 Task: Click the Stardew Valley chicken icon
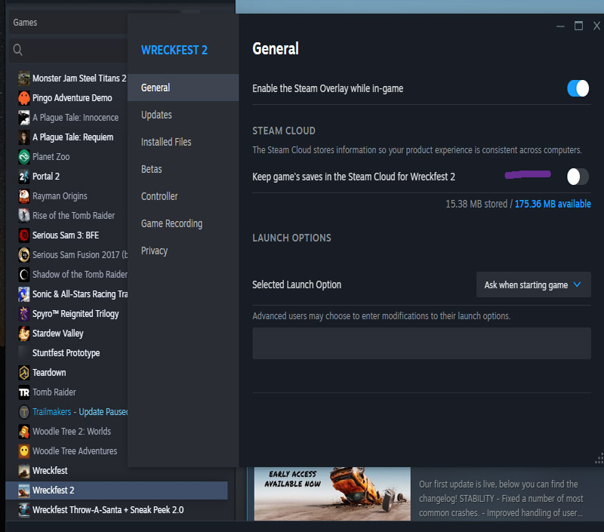pyautogui.click(x=24, y=334)
